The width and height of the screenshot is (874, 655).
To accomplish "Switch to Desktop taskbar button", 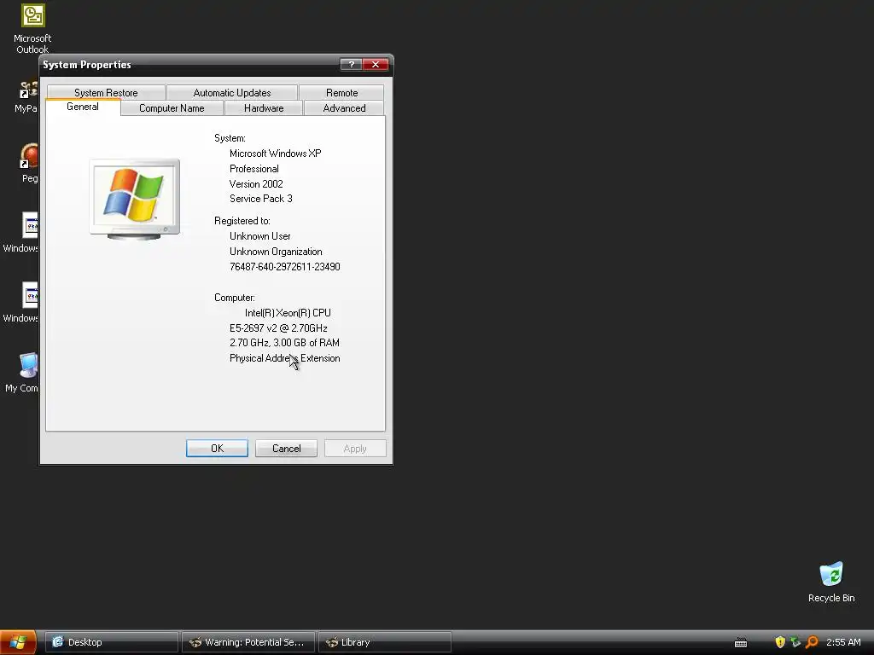I will coord(112,642).
